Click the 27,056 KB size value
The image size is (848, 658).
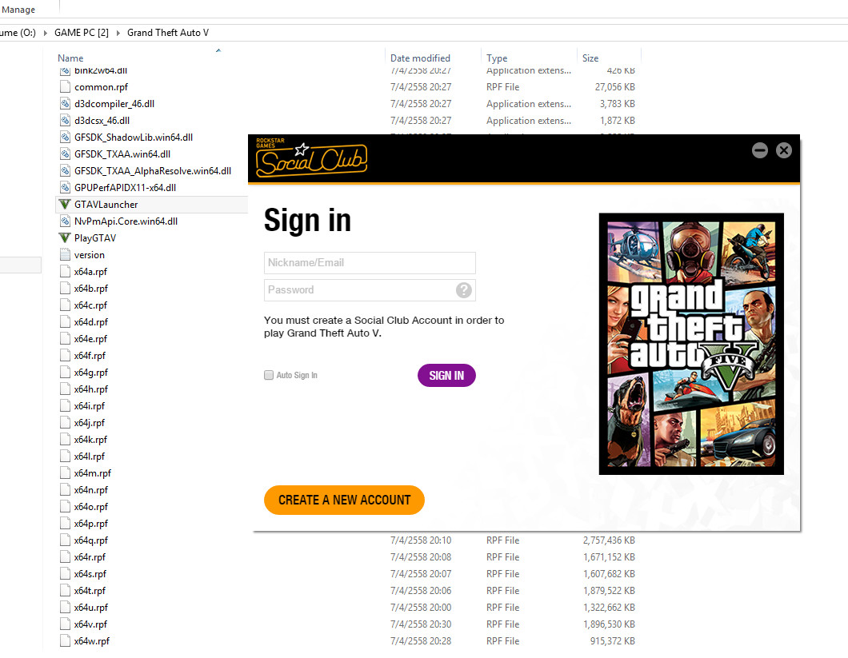click(615, 87)
